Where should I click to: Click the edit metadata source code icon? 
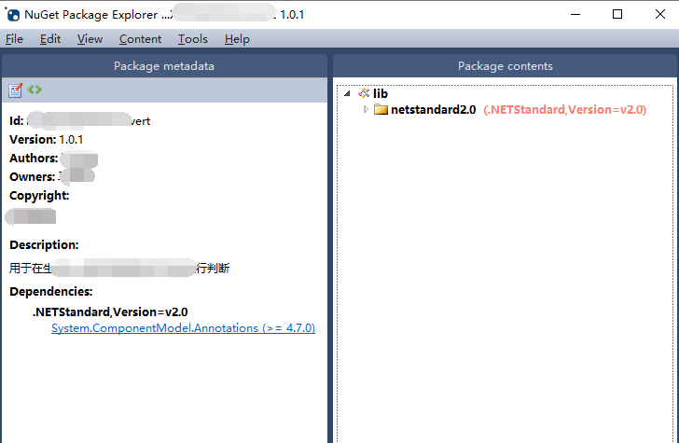click(35, 90)
